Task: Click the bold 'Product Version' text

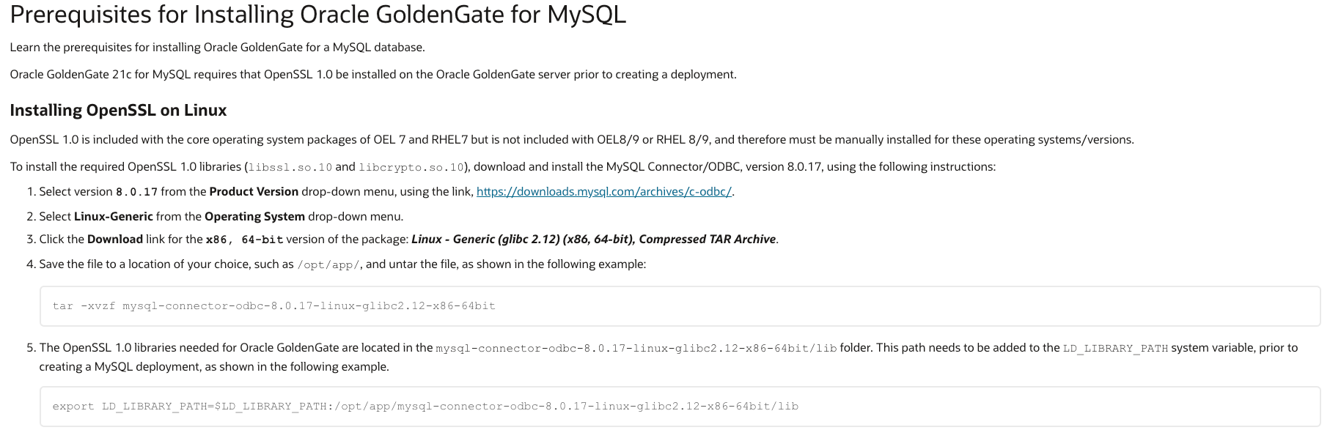Action: (x=254, y=192)
